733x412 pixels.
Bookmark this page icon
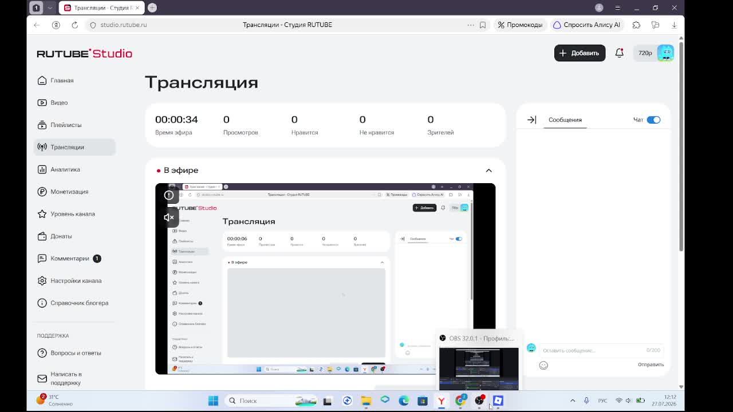tap(483, 25)
